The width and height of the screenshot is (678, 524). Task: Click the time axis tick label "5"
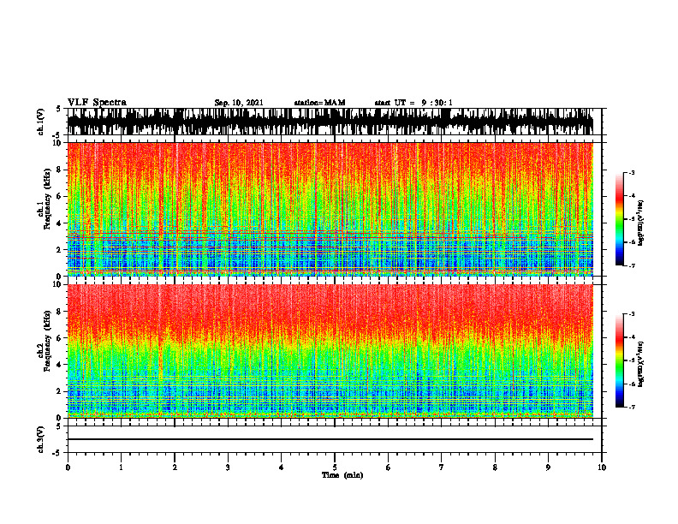click(335, 467)
